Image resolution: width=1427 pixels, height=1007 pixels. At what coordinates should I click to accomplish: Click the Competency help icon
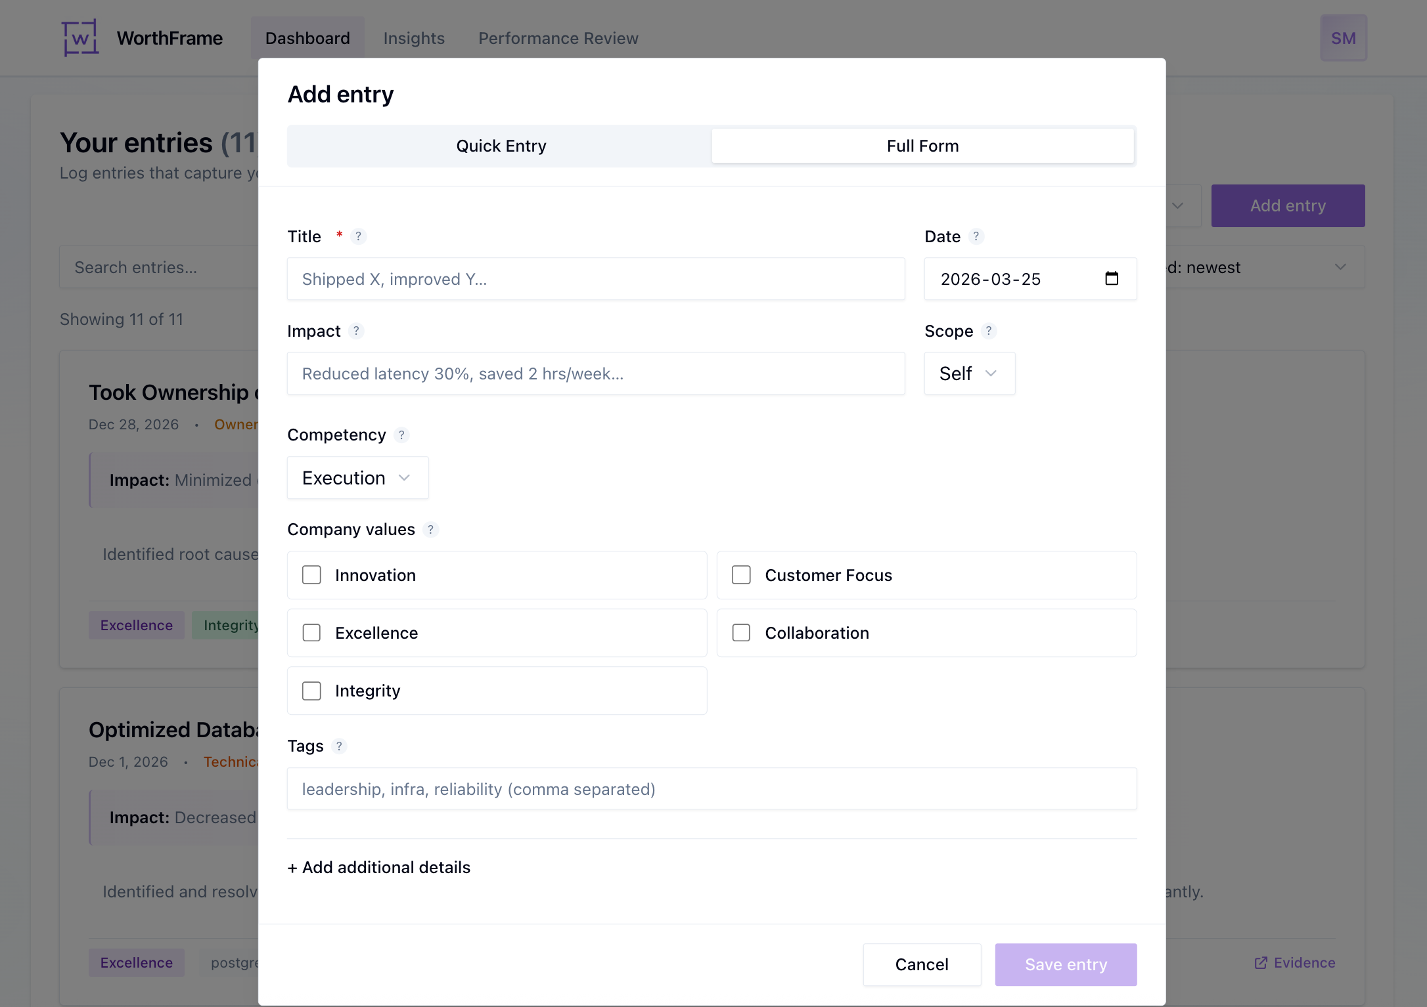pos(401,435)
